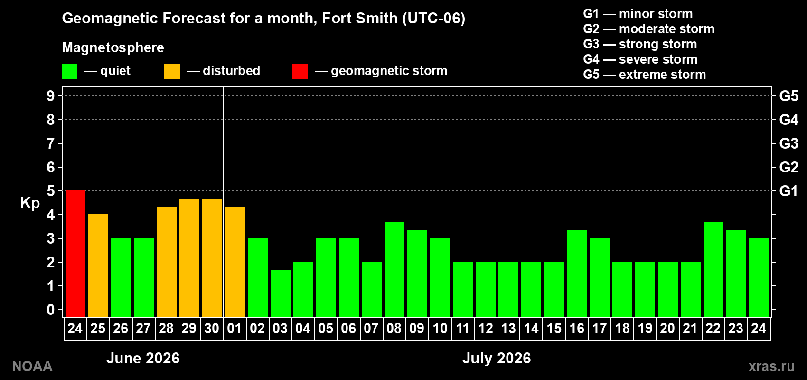The height and width of the screenshot is (380, 807).
Task: Click Kp axis value 9
Action: tap(51, 96)
